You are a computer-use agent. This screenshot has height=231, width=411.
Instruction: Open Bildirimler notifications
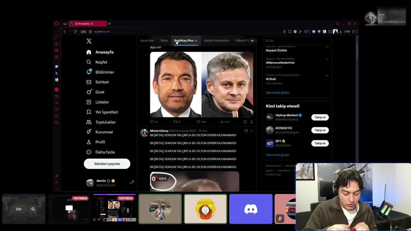tap(100, 72)
